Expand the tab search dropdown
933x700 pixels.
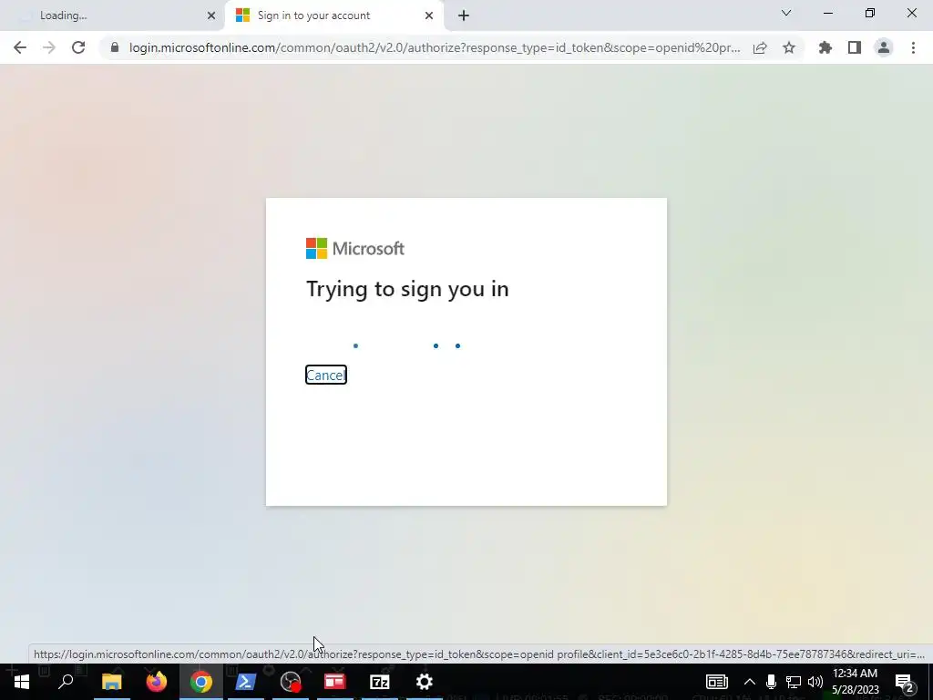click(786, 13)
